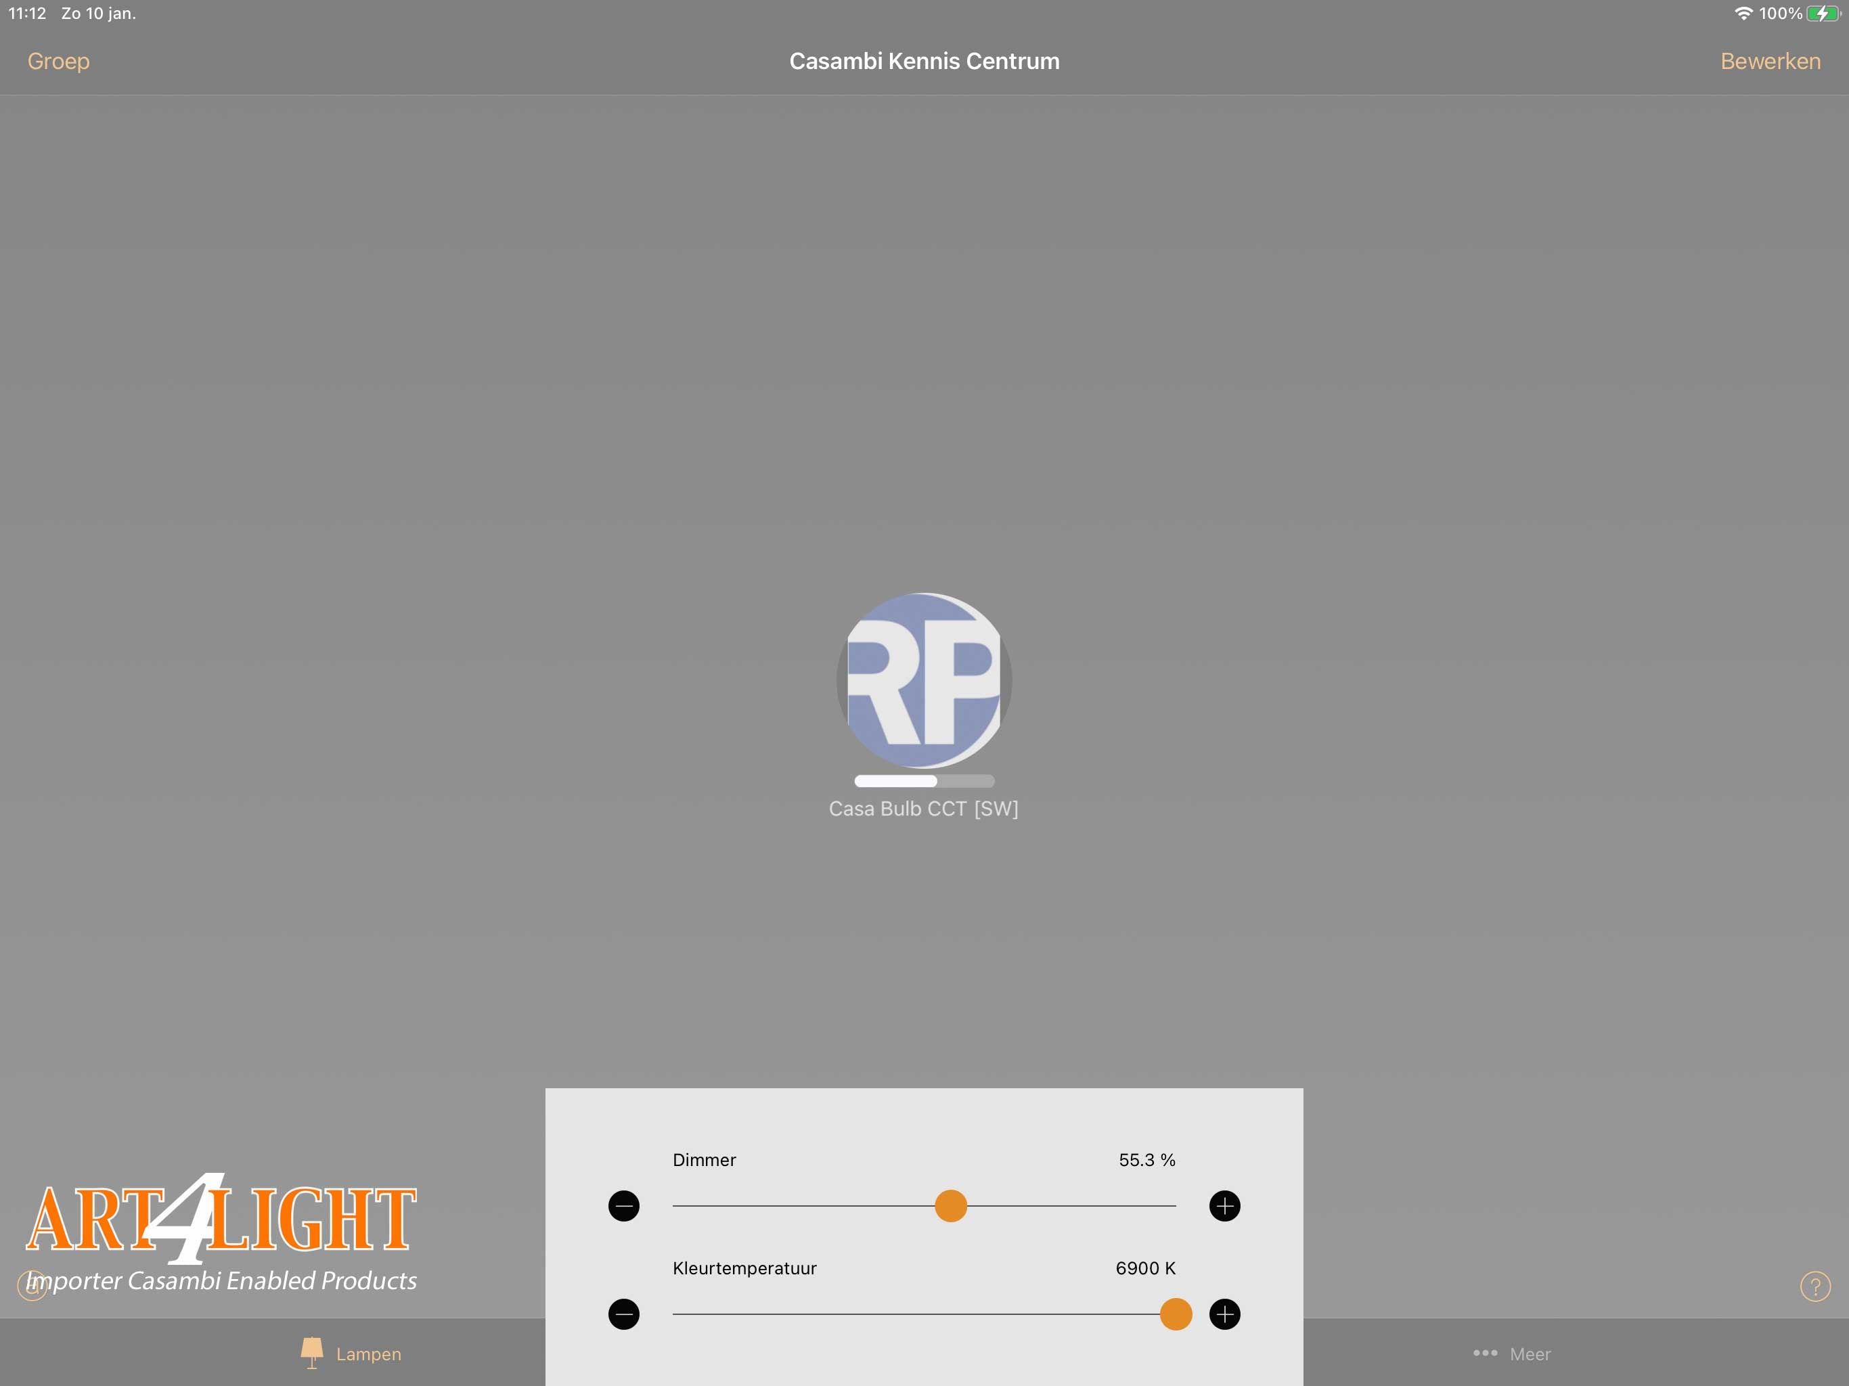1849x1386 pixels.
Task: Tap the Groep button
Action: pos(58,61)
